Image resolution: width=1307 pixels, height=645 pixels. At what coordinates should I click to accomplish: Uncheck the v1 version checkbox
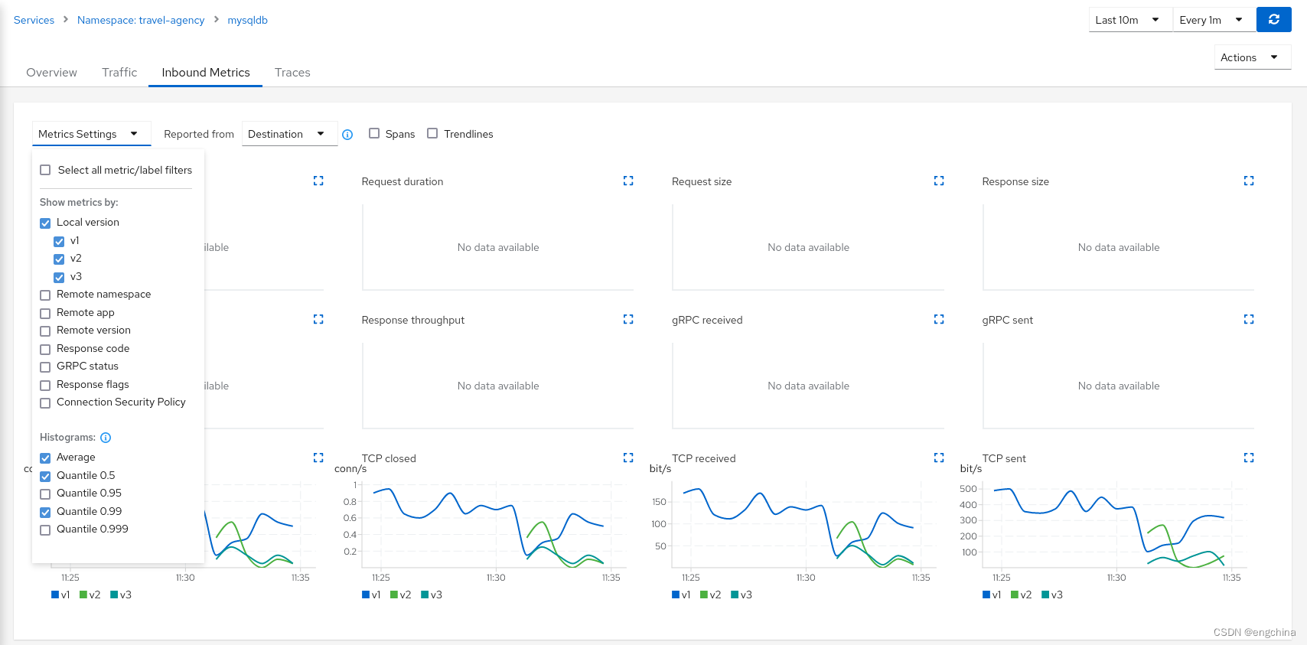point(59,241)
